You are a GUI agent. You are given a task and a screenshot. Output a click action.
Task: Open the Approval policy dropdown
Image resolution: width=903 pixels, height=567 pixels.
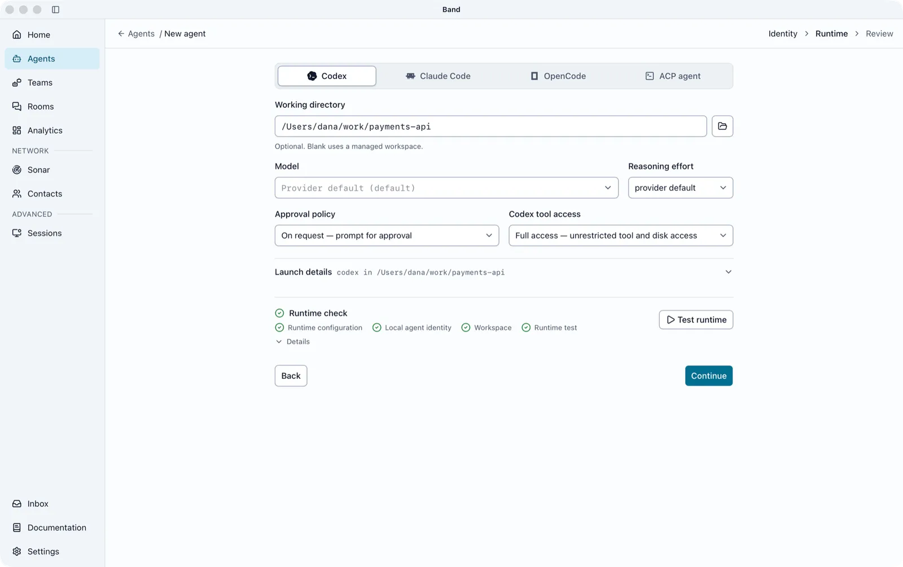coord(387,235)
